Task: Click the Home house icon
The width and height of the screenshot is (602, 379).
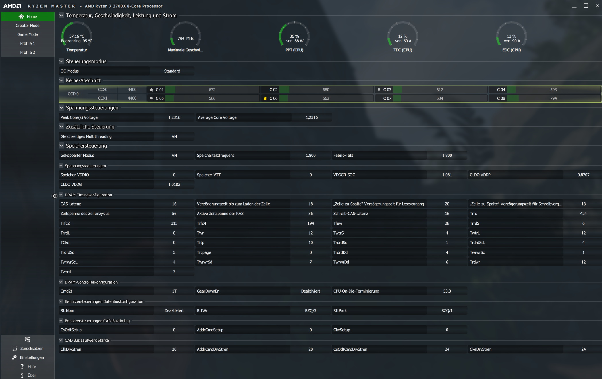Action: 21,17
